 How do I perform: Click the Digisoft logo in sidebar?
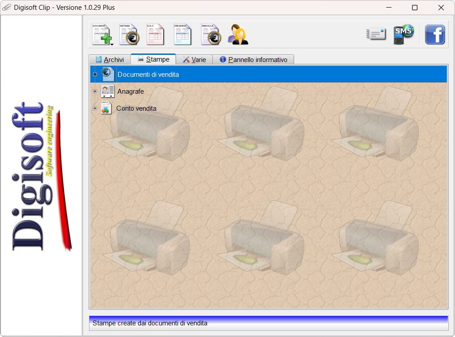point(42,176)
